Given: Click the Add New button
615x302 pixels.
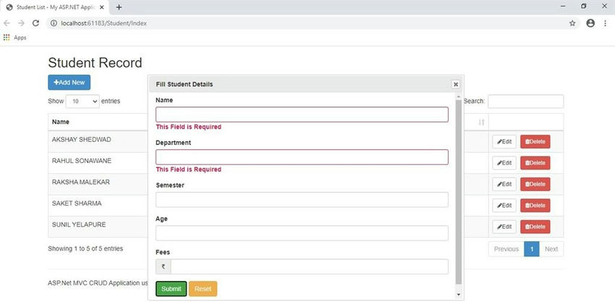Looking at the screenshot, I should (x=69, y=83).
